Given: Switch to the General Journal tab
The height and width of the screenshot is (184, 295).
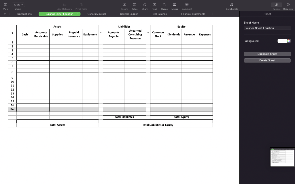Looking at the screenshot, I should tap(97, 14).
